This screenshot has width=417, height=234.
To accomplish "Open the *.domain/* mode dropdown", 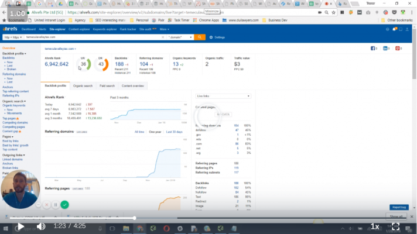I will (180, 37).
